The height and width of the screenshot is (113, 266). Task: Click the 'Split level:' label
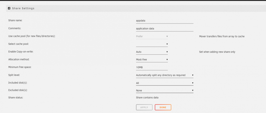14,75
